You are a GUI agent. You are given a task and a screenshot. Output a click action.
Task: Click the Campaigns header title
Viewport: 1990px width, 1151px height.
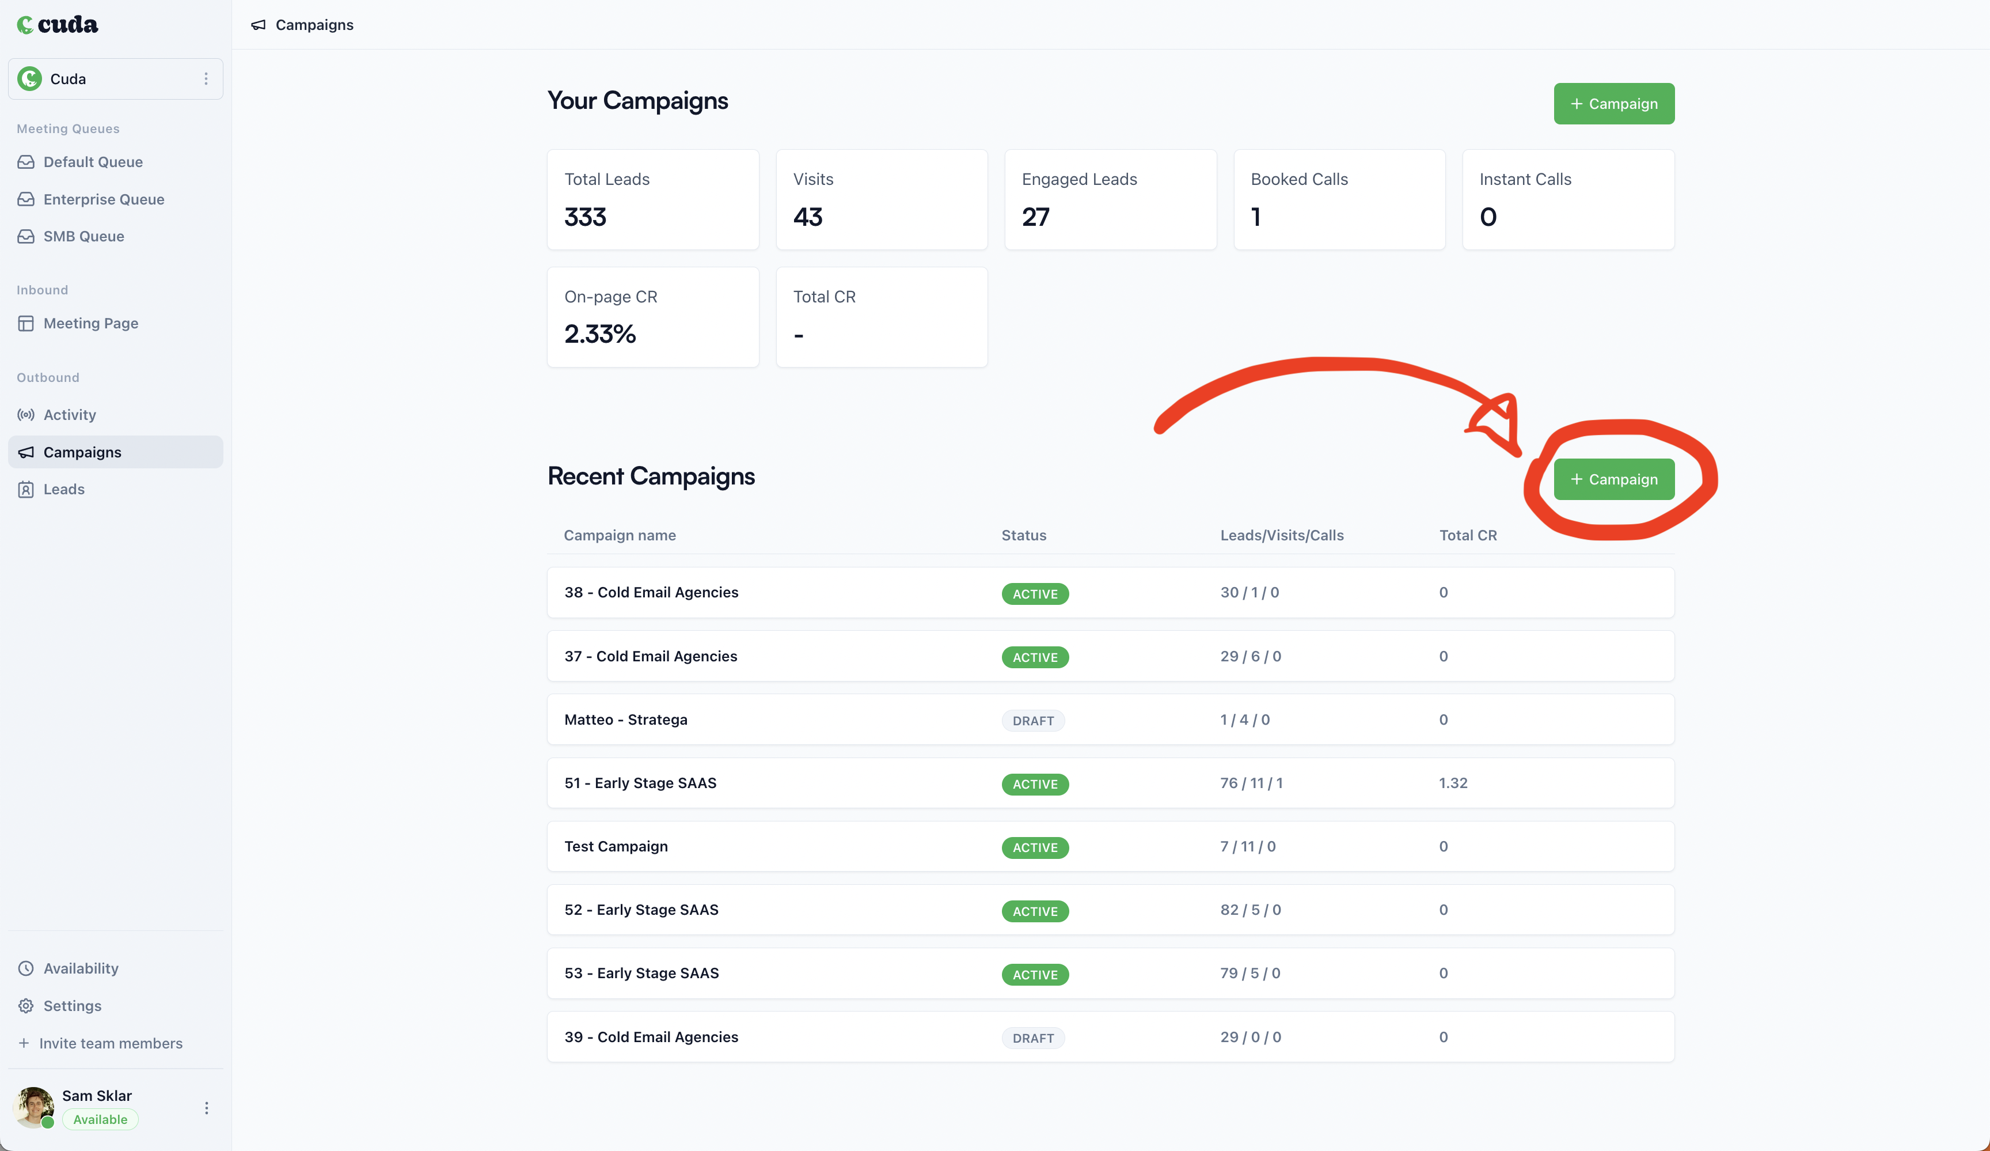pos(314,25)
